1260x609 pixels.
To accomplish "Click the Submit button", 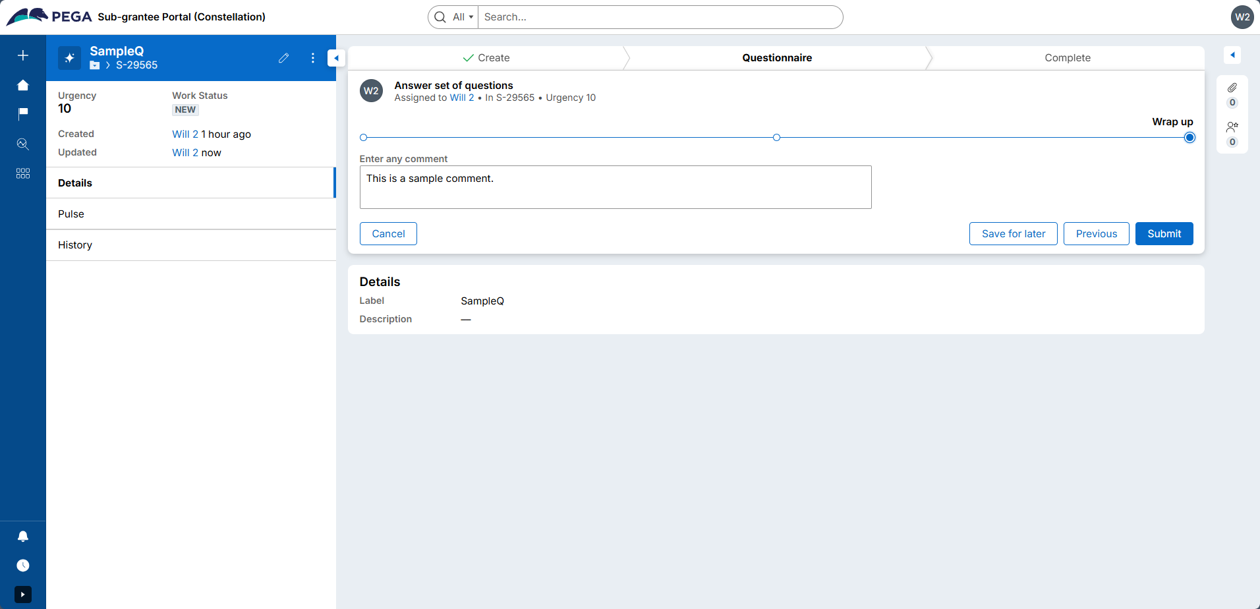I will click(1164, 234).
